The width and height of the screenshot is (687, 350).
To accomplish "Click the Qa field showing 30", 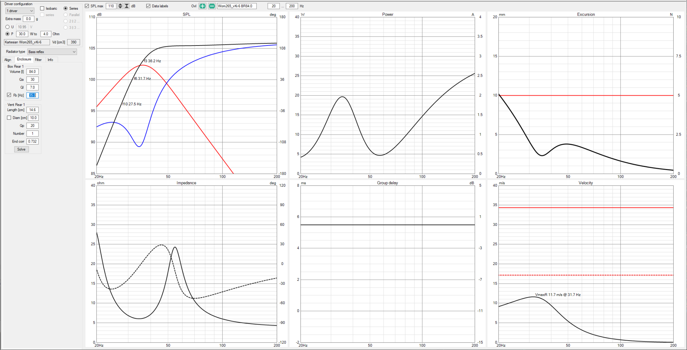I will [x=33, y=80].
